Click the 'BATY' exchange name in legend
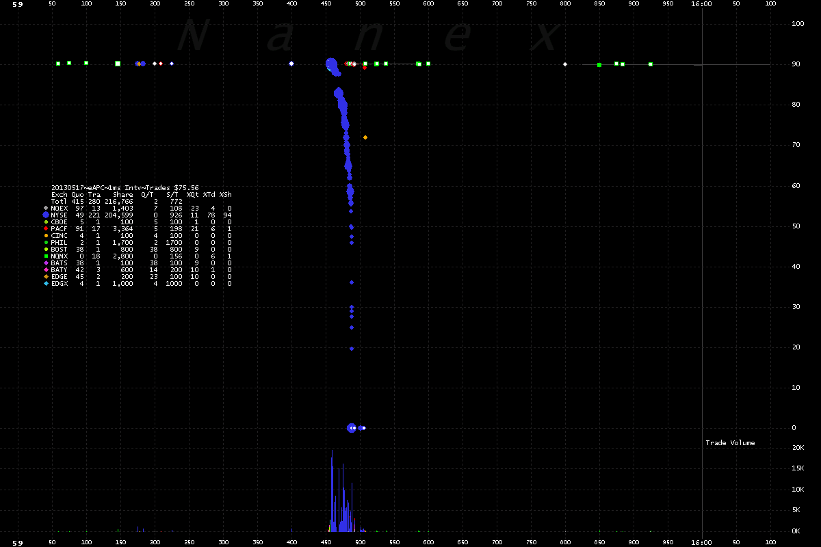This screenshot has height=547, width=821. pos(60,269)
